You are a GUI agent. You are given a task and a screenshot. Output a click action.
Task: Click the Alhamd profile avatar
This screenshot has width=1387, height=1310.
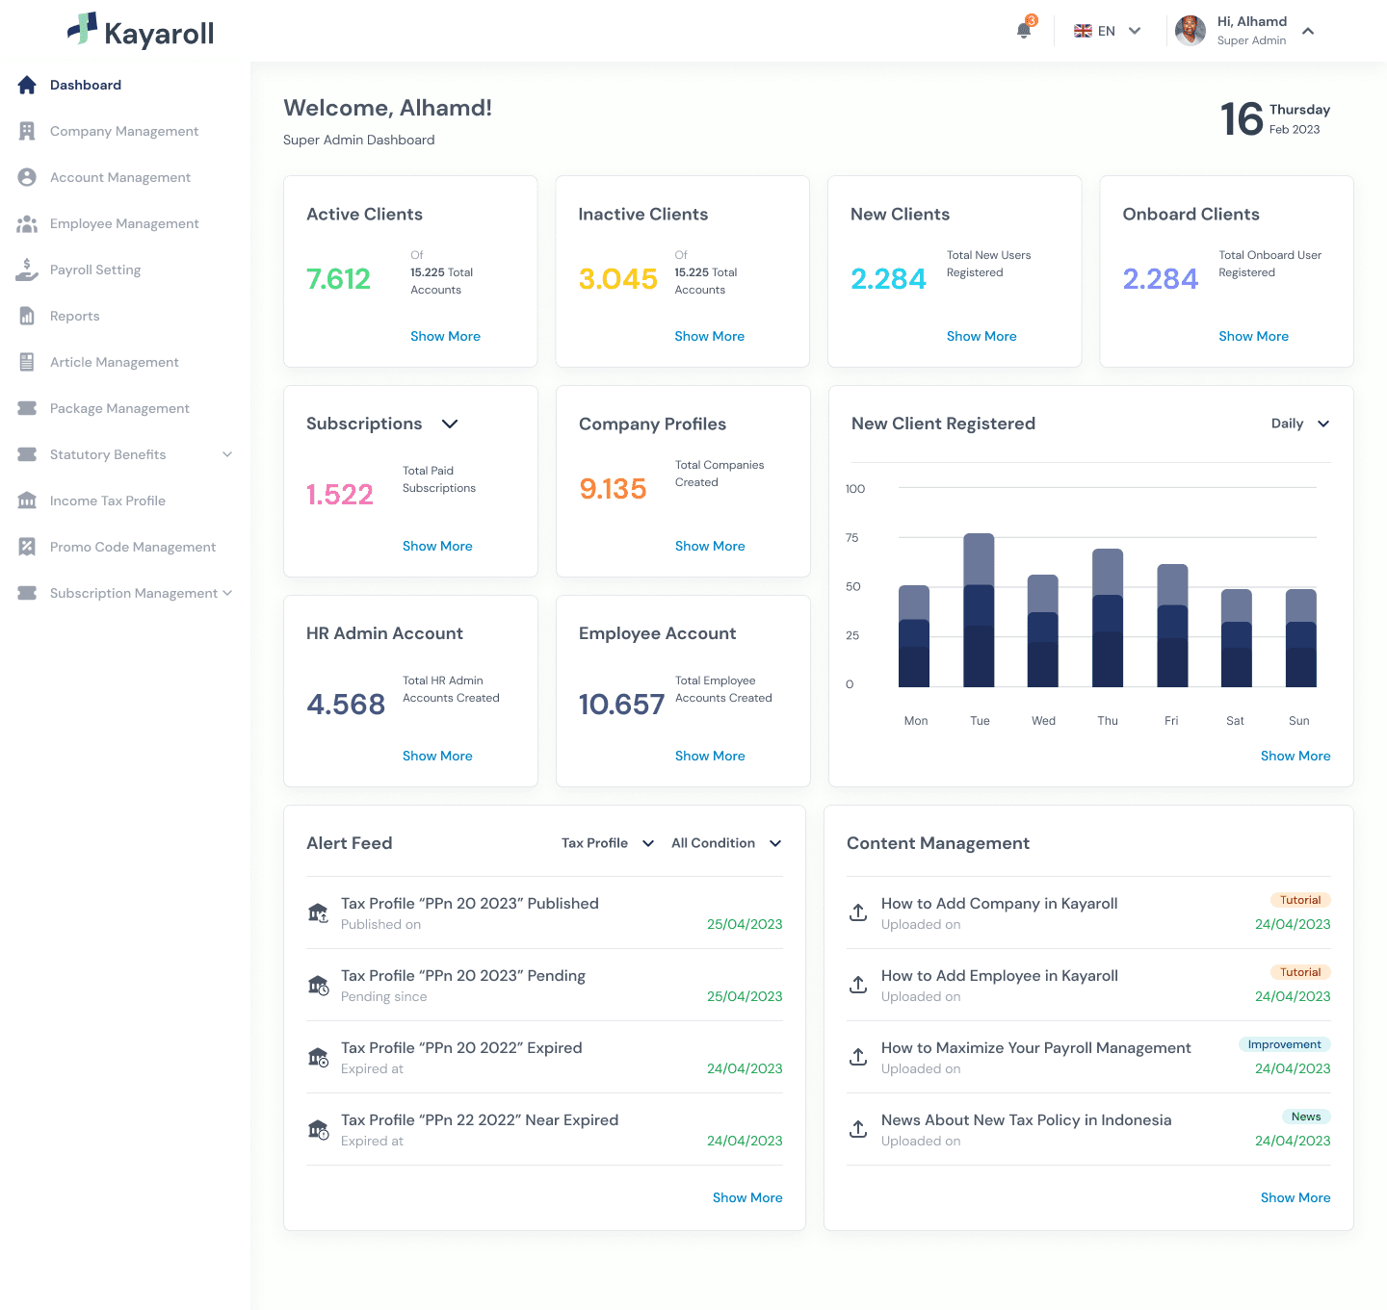point(1191,31)
